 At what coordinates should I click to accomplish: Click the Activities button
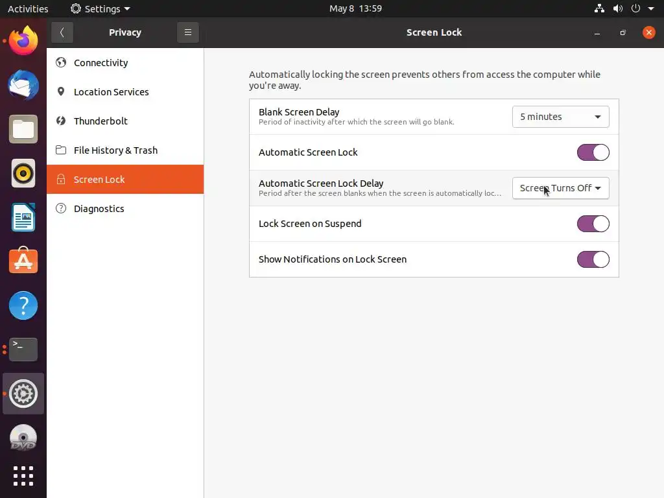[28, 8]
